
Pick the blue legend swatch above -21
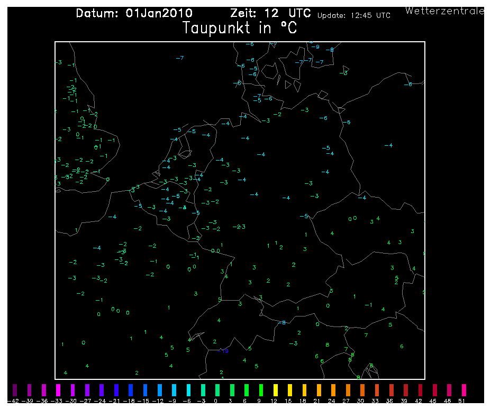(116, 390)
